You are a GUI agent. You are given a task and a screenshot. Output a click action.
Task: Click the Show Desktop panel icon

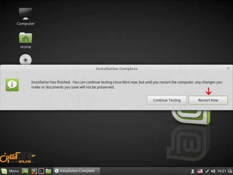pos(25,171)
